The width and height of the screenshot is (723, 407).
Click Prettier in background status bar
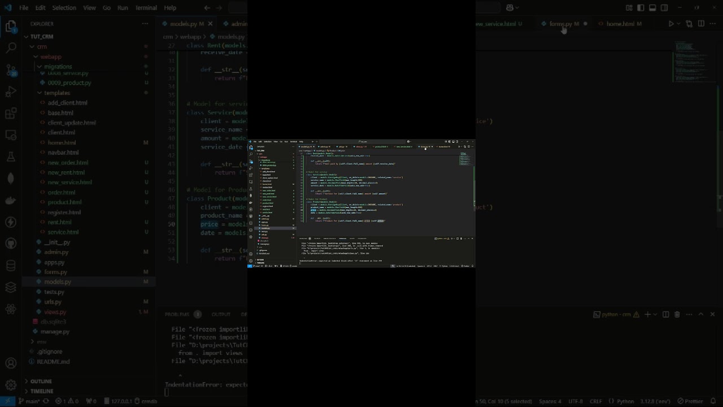(x=690, y=401)
